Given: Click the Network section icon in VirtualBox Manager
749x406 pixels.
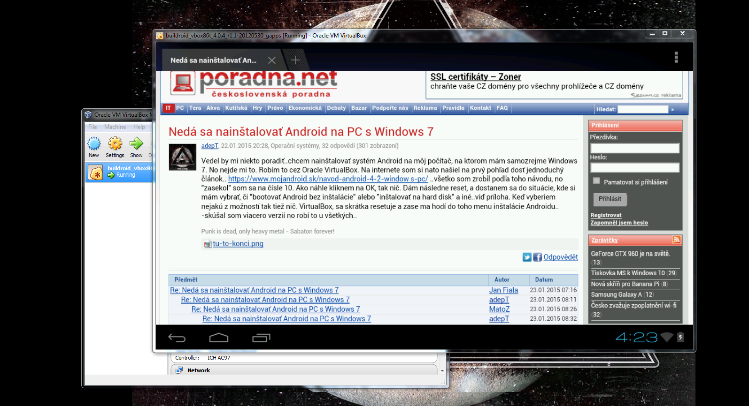Looking at the screenshot, I should 179,370.
